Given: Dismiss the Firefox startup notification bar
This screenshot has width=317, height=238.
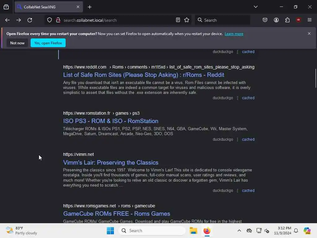Looking at the screenshot, I should point(309,33).
